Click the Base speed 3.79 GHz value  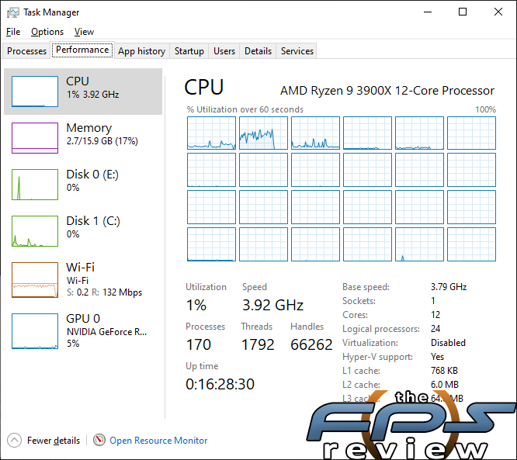tap(449, 287)
